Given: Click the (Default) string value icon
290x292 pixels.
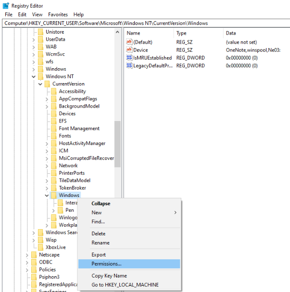Looking at the screenshot, I should coord(129,42).
